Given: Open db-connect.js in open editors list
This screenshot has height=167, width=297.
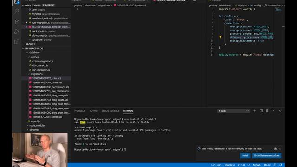Looking at the screenshot, I should [46, 36].
